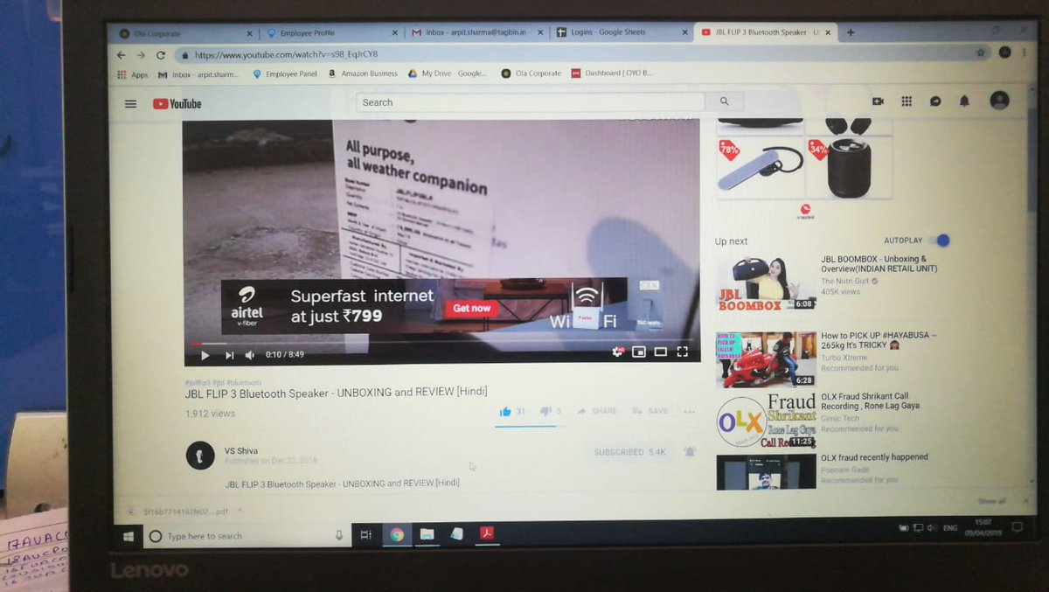Open How to PICK UP #HAYABUSA video title
This screenshot has width=1049, height=592.
click(x=879, y=340)
